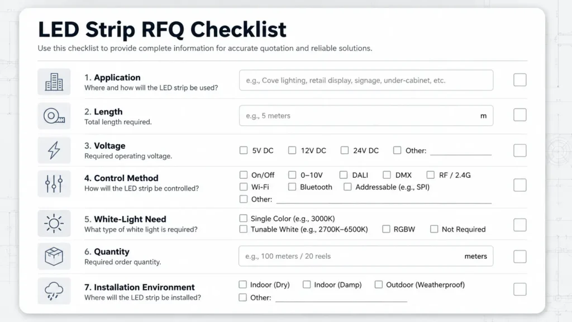572x322 pixels.
Task: Mark the Quantity row complete checkbox
Action: pos(520,257)
